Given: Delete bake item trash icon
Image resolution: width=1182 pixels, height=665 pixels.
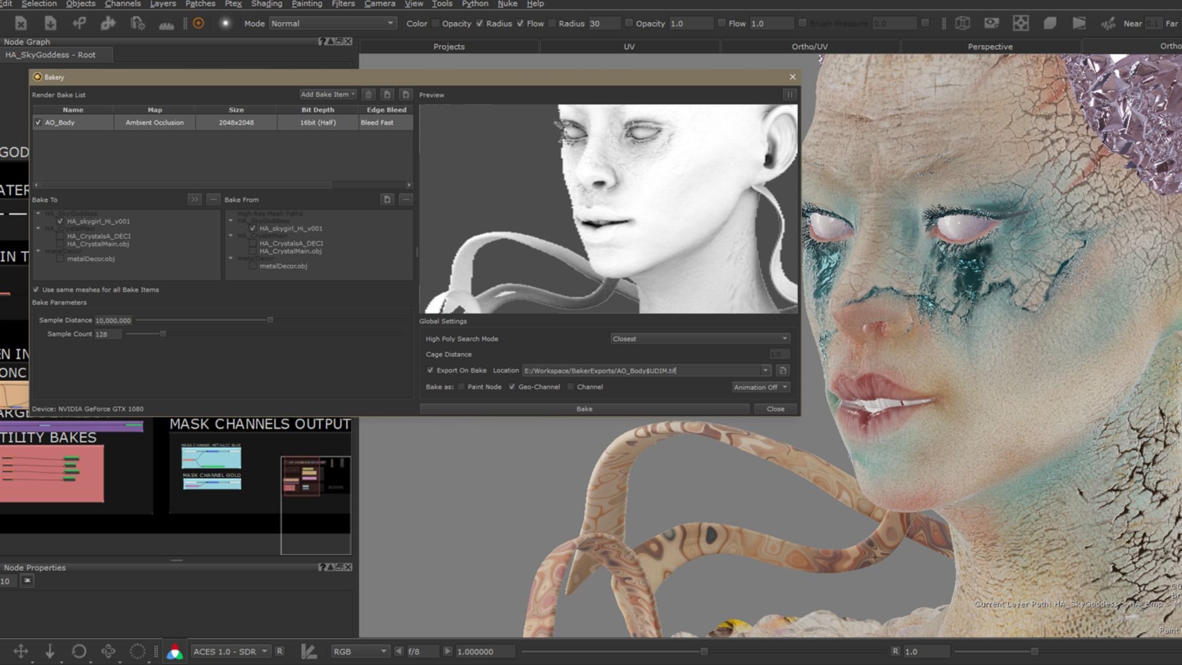Looking at the screenshot, I should 369,94.
